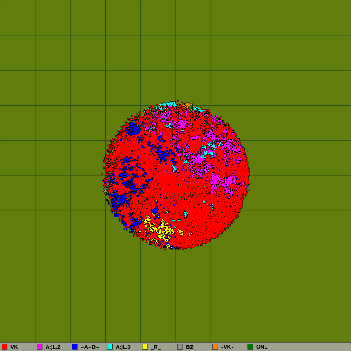Click the orange -VK- cluster on map

coord(186,105)
